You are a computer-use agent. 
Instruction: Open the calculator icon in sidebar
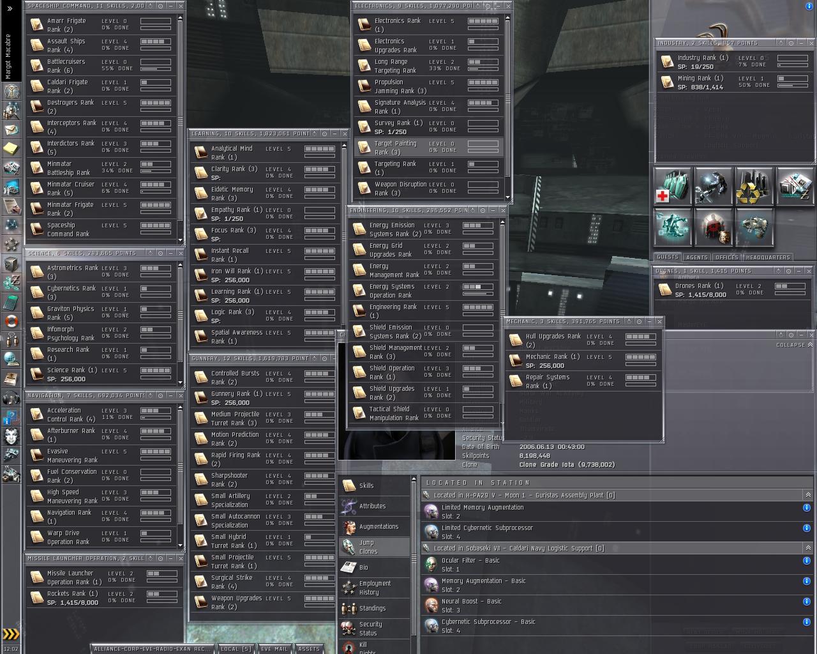tap(11, 301)
